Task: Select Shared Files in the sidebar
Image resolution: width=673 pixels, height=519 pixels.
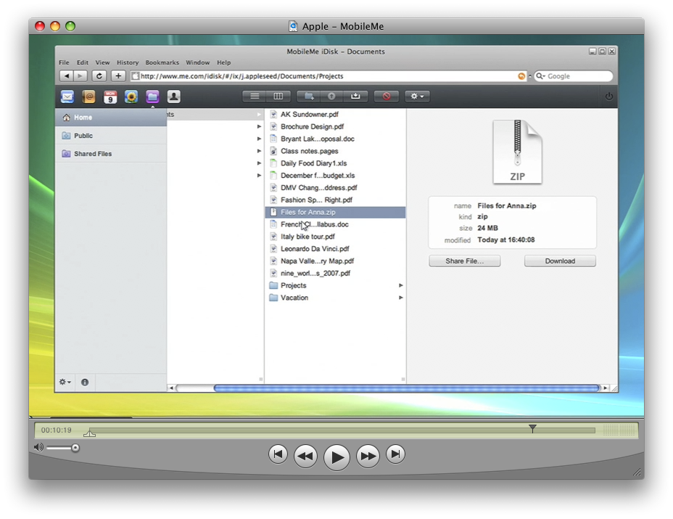Action: click(x=111, y=153)
